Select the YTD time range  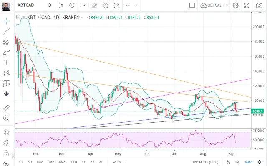pos(73,162)
